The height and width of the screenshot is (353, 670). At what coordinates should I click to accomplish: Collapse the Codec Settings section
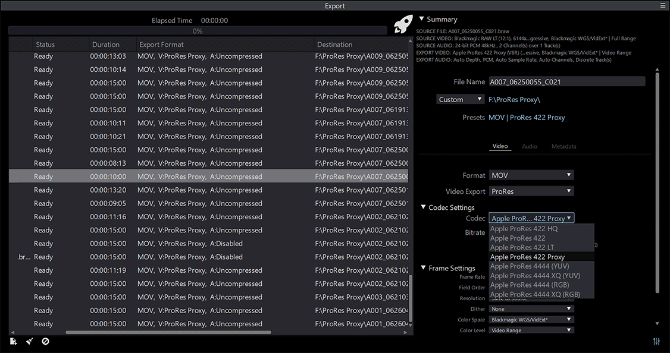[423, 207]
